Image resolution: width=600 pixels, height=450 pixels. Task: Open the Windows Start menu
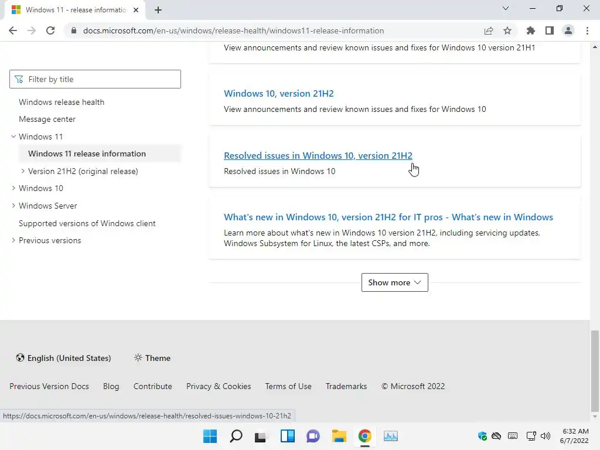[210, 436]
